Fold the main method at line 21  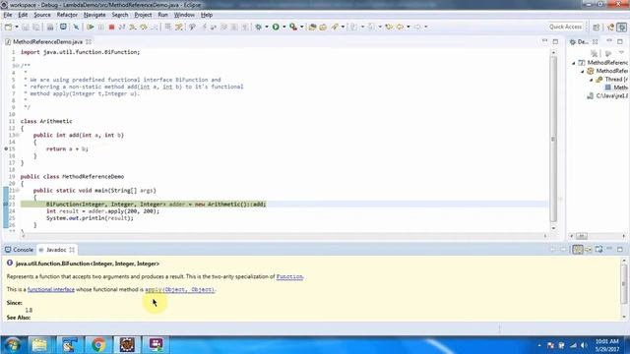(18, 190)
